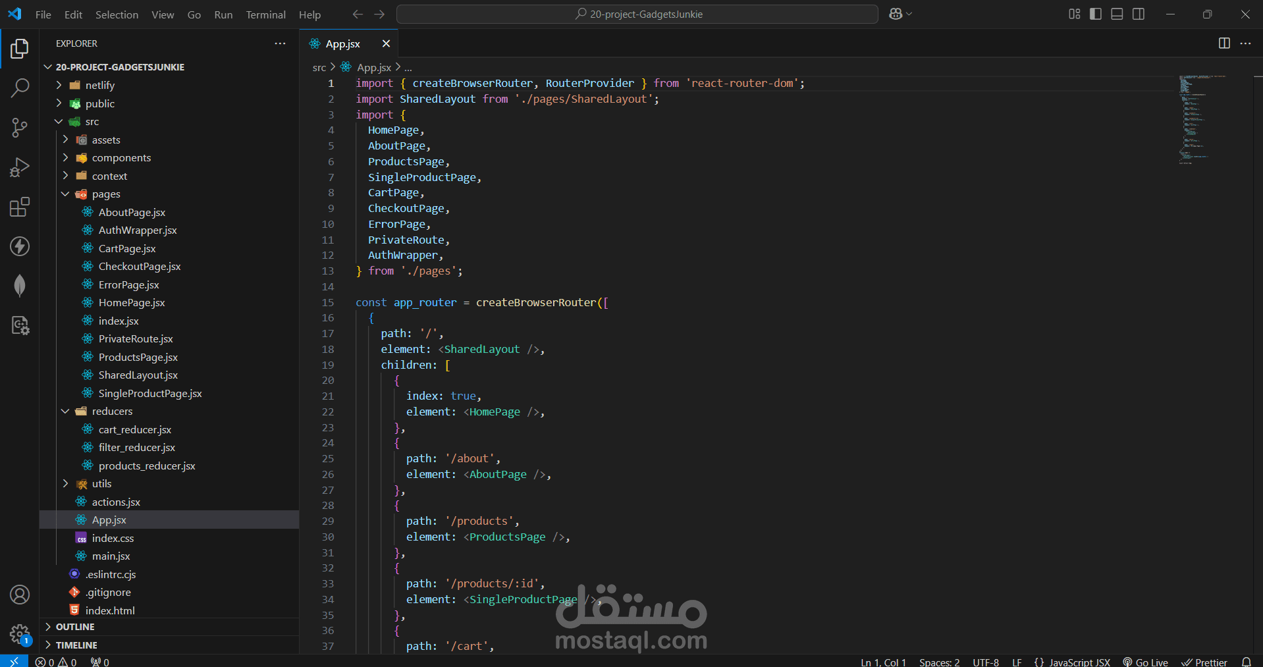Select the Source Control icon
1263x667 pixels.
pyautogui.click(x=20, y=127)
